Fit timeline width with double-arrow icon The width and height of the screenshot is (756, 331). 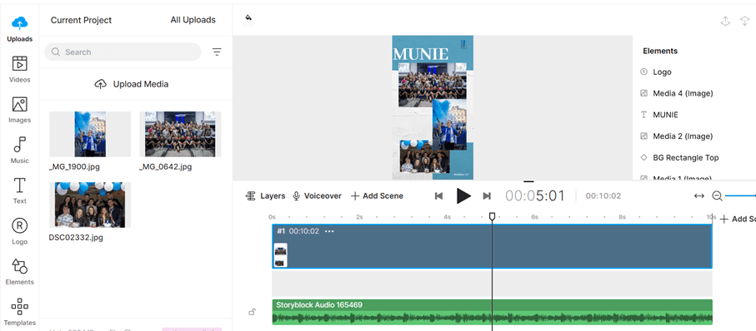pyautogui.click(x=698, y=195)
